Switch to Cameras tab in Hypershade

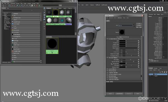(70, 8)
